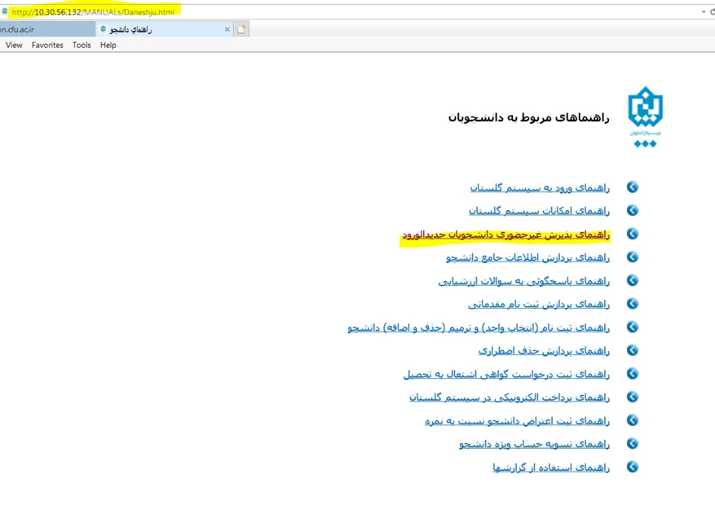
Task: Open the View menu
Action: click(14, 45)
